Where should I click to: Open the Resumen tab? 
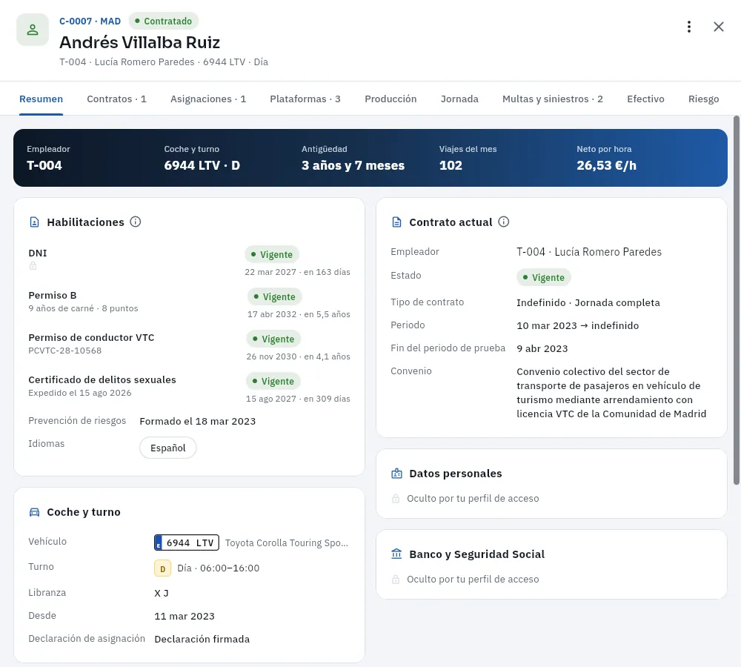[41, 99]
